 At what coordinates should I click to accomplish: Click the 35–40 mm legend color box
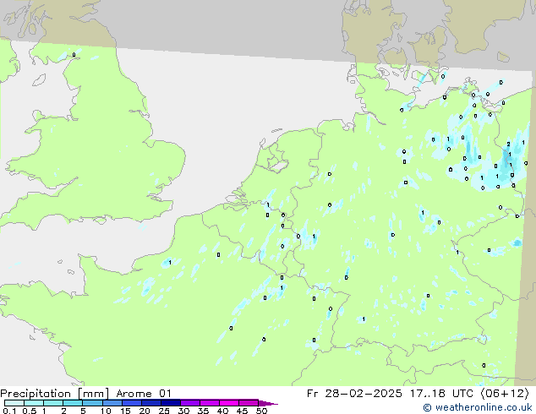(x=209, y=403)
